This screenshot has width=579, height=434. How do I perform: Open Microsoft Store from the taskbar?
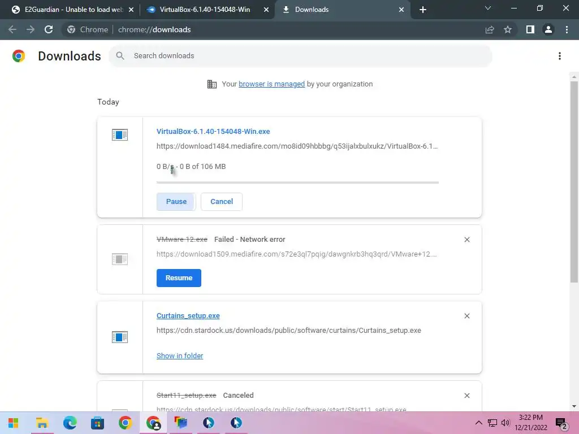pos(97,423)
